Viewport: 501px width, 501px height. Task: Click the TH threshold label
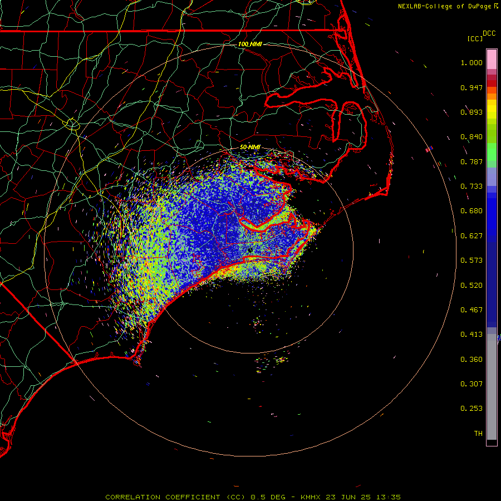pyautogui.click(x=478, y=434)
